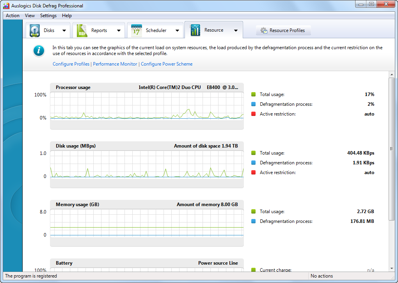Image resolution: width=398 pixels, height=283 pixels.
Task: Click the Battery panel header
Action: click(x=147, y=263)
